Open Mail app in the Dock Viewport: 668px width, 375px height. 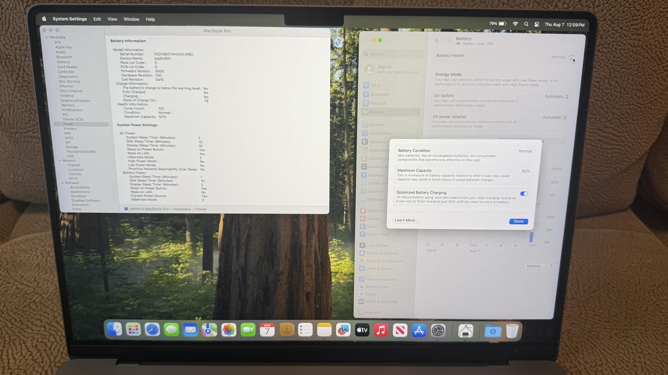tap(190, 330)
